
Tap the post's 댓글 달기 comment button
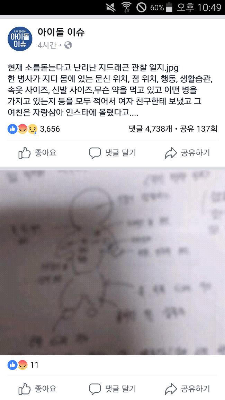(x=112, y=153)
